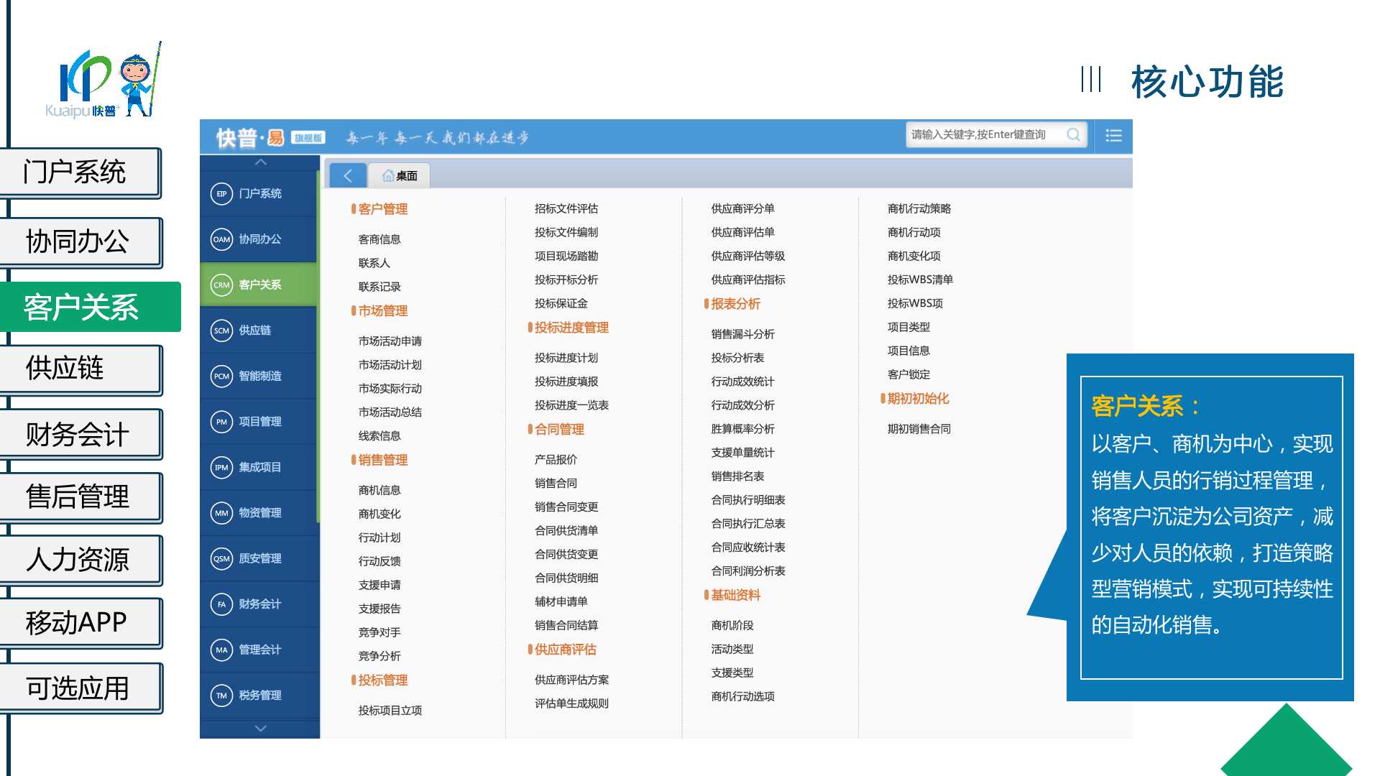Select the OAM 协同办公 sidebar icon
Image resolution: width=1380 pixels, height=776 pixels.
221,239
